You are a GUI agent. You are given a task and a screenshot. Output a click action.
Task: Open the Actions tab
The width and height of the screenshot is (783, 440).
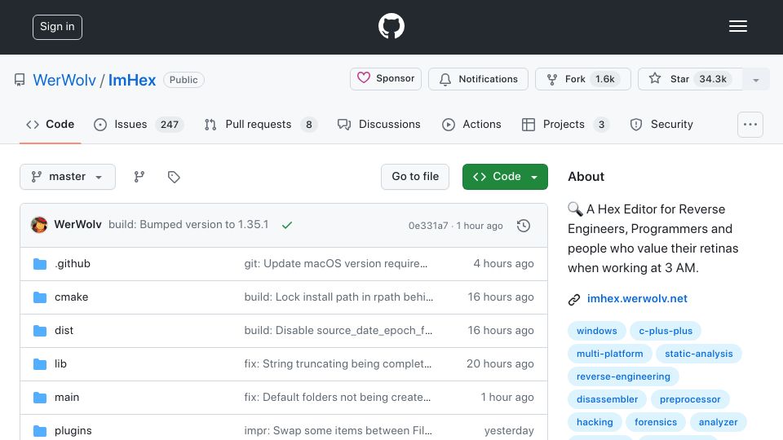point(471,124)
